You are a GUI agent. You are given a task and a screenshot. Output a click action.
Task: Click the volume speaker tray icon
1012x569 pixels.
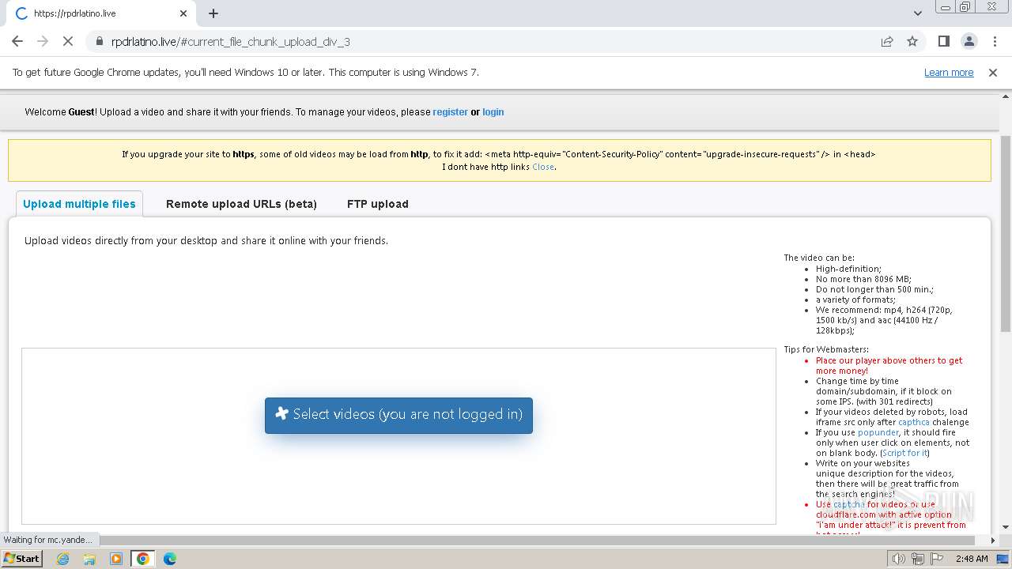(899, 559)
